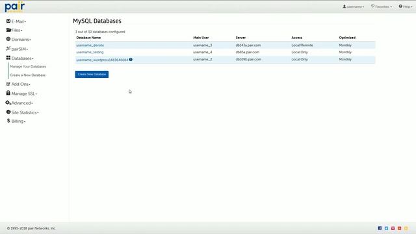
Task: Click the Access column header
Action: pyautogui.click(x=296, y=38)
